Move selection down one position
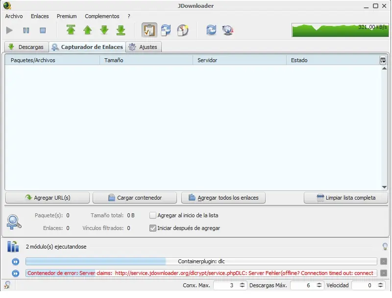Viewport: 392px width, 298px height. tap(104, 30)
